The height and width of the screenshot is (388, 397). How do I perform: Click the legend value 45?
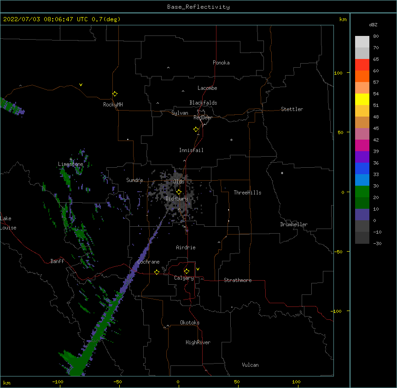376,128
